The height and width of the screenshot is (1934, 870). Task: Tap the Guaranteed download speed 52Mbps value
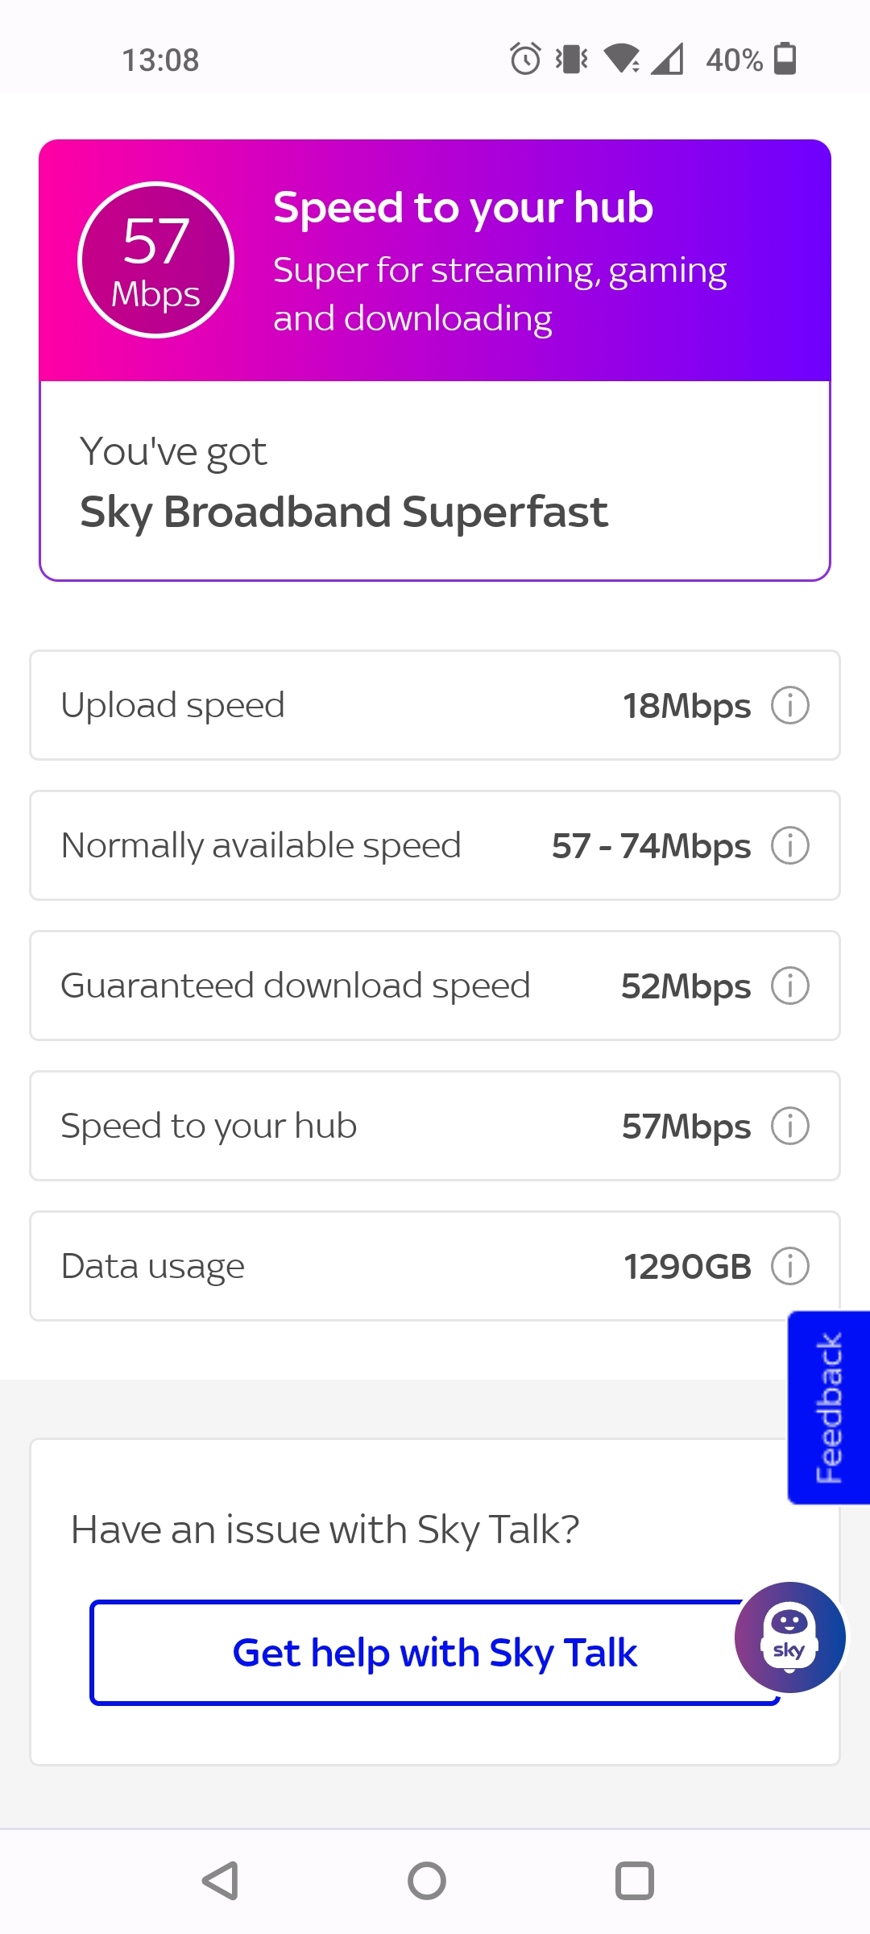(686, 986)
